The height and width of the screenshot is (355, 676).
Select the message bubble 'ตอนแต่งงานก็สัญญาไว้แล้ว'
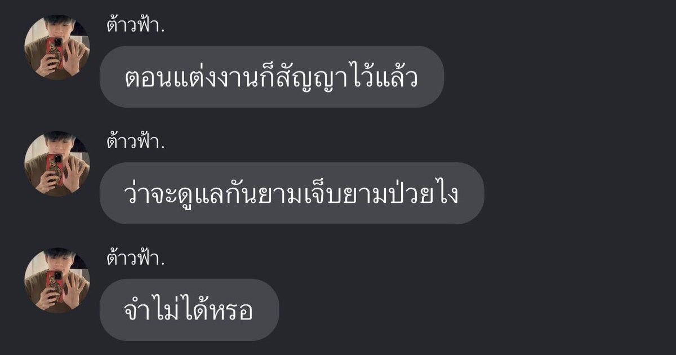272,77
